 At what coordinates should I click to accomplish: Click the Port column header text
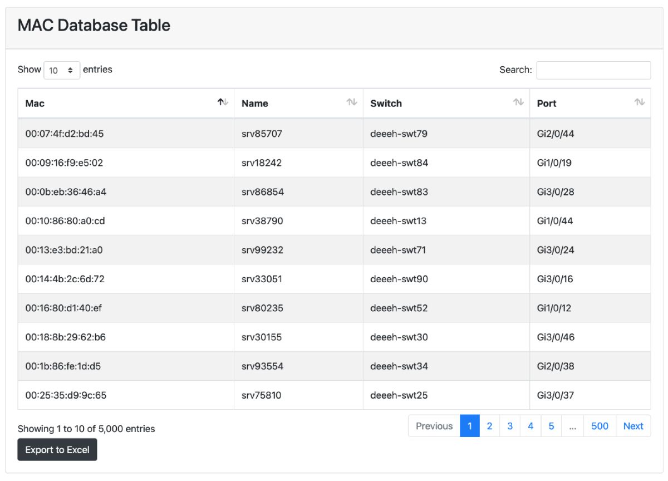(x=547, y=104)
